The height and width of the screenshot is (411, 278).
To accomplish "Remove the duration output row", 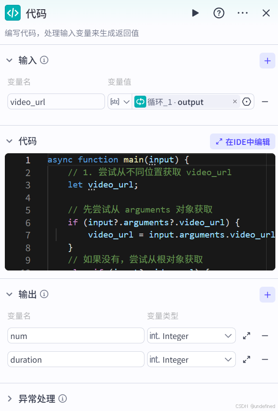I will click(x=265, y=359).
